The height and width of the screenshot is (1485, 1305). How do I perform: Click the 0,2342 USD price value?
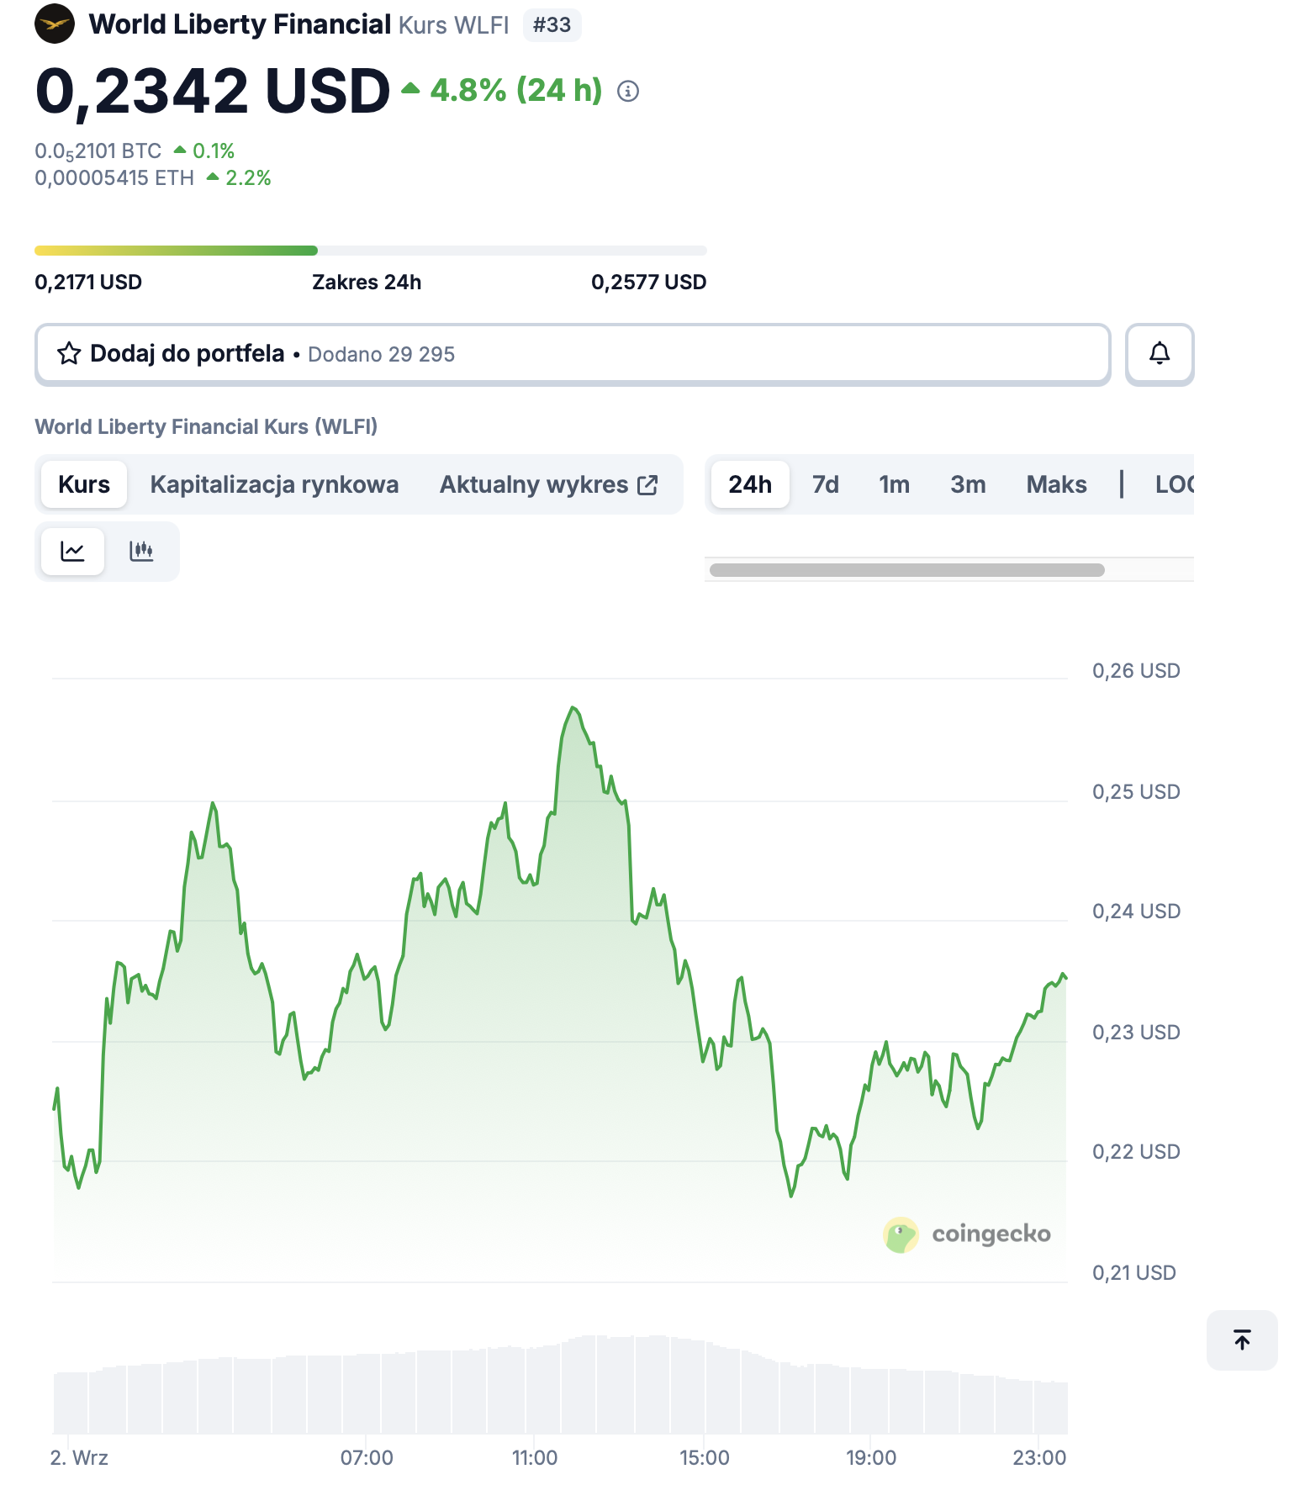(x=213, y=91)
